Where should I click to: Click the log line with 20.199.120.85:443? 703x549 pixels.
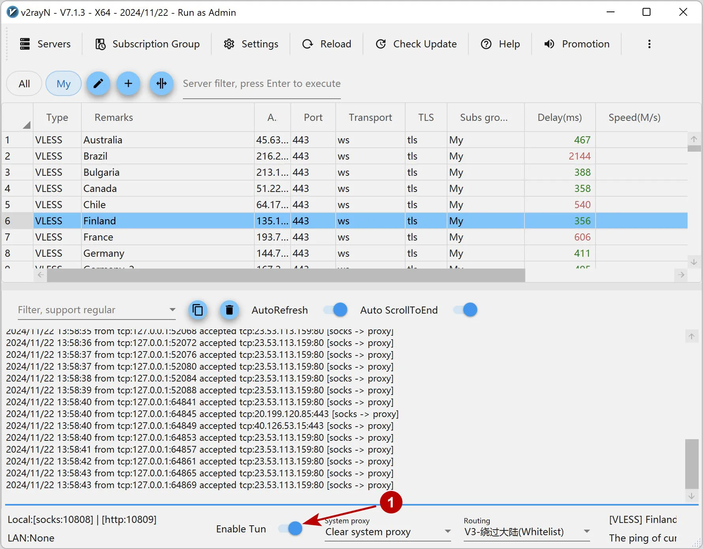point(202,414)
